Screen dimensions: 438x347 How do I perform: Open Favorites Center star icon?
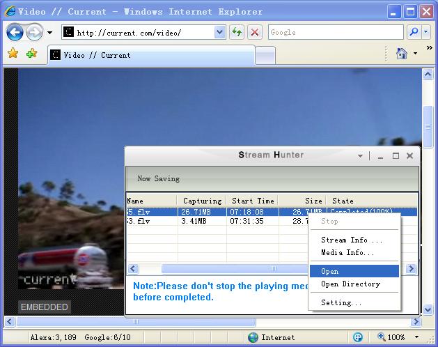13,53
